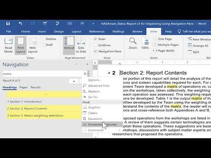Open the Mailings tab
The width and height of the screenshot is (211, 158).
[x=118, y=32]
